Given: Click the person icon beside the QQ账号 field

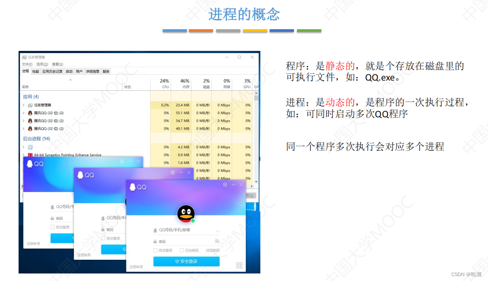Looking at the screenshot, I should (155, 230).
